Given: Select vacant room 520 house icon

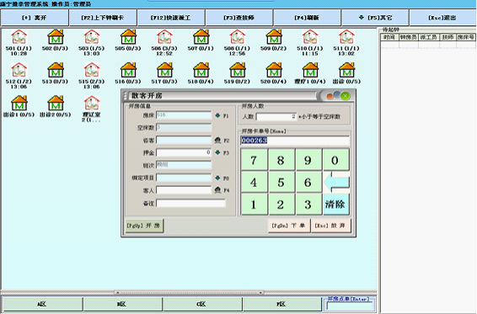Looking at the screenshot, I should click(274, 70).
